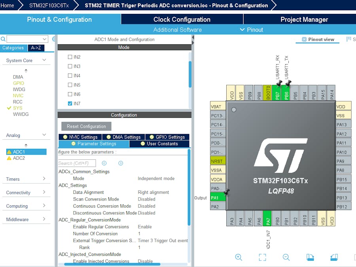
Task: Click the previous search result arrow
Action: coord(104,163)
